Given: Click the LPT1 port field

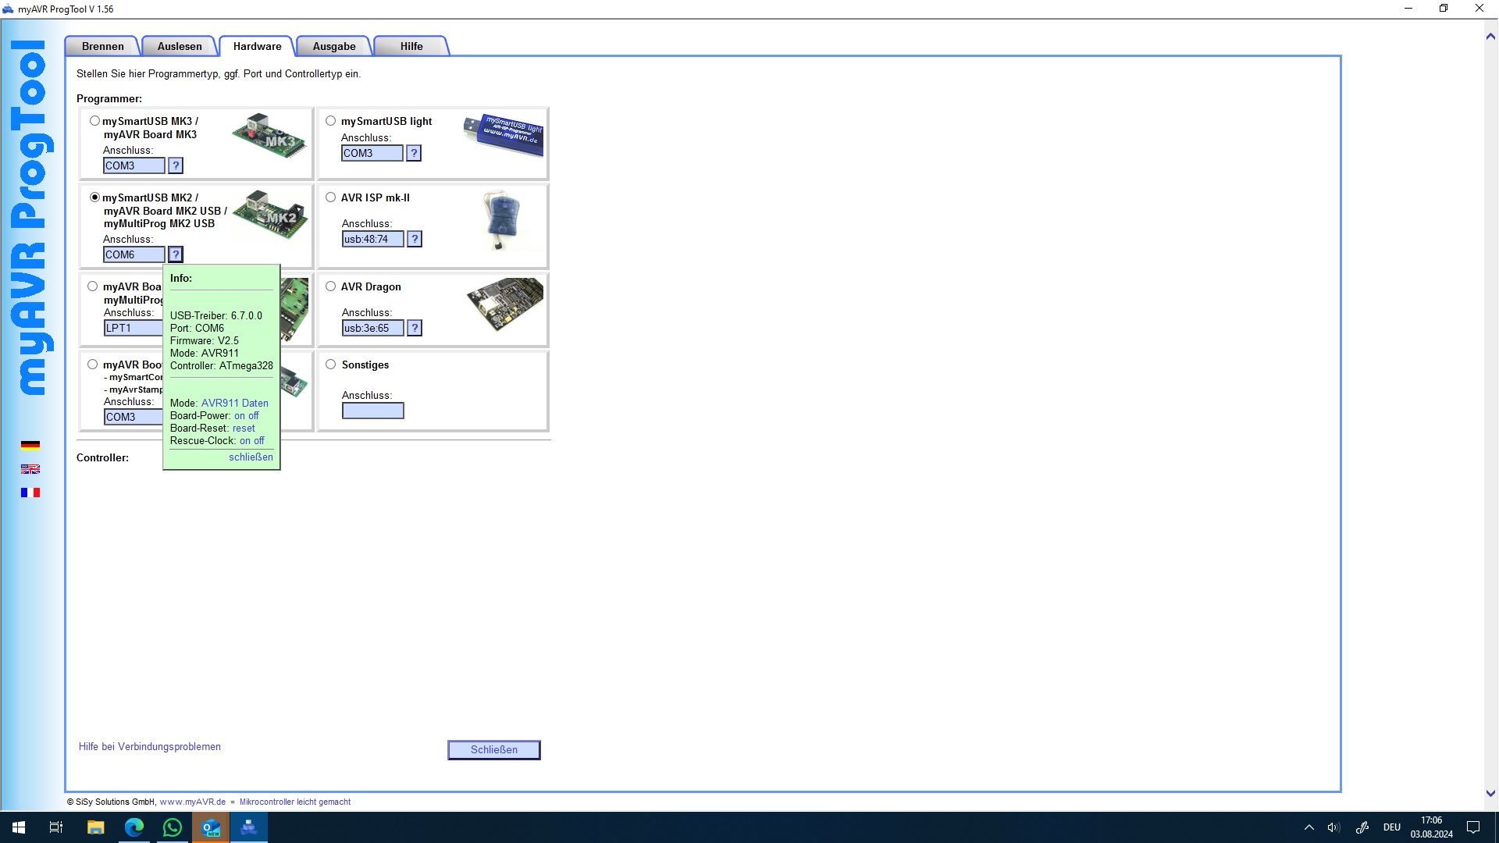Looking at the screenshot, I should point(134,328).
